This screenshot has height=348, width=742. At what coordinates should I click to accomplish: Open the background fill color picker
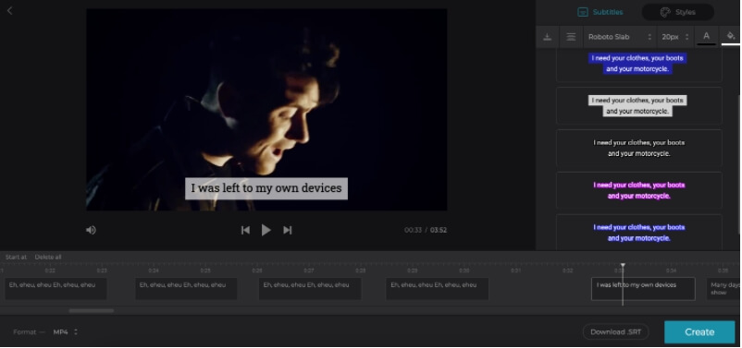(x=731, y=36)
